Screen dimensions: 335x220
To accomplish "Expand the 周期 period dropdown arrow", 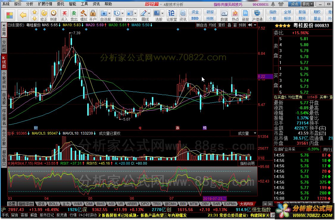I will 122,13.
